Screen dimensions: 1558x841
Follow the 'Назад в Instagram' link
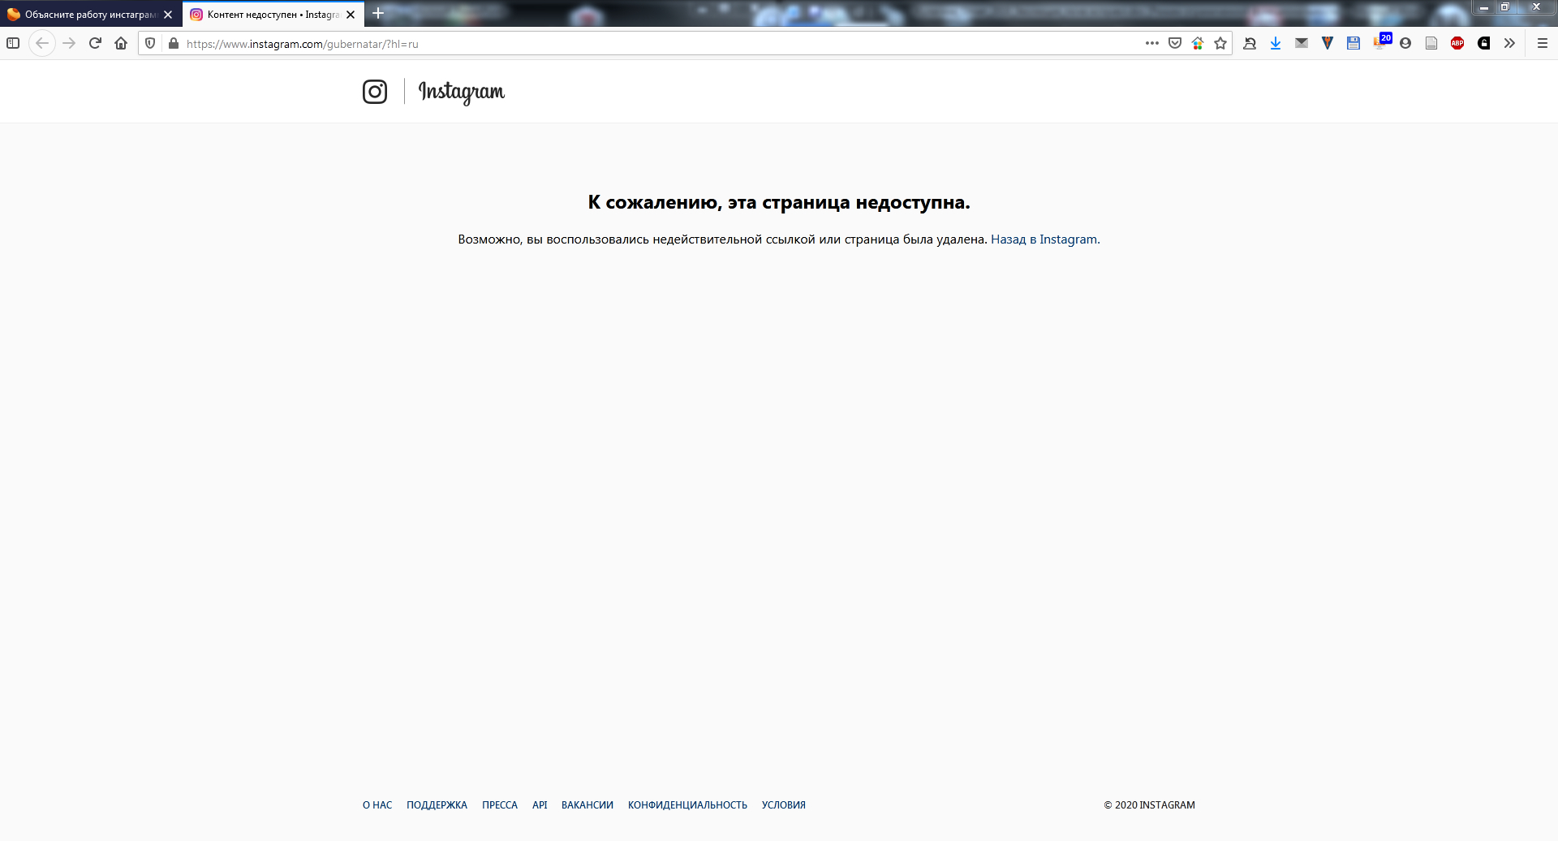point(1045,239)
